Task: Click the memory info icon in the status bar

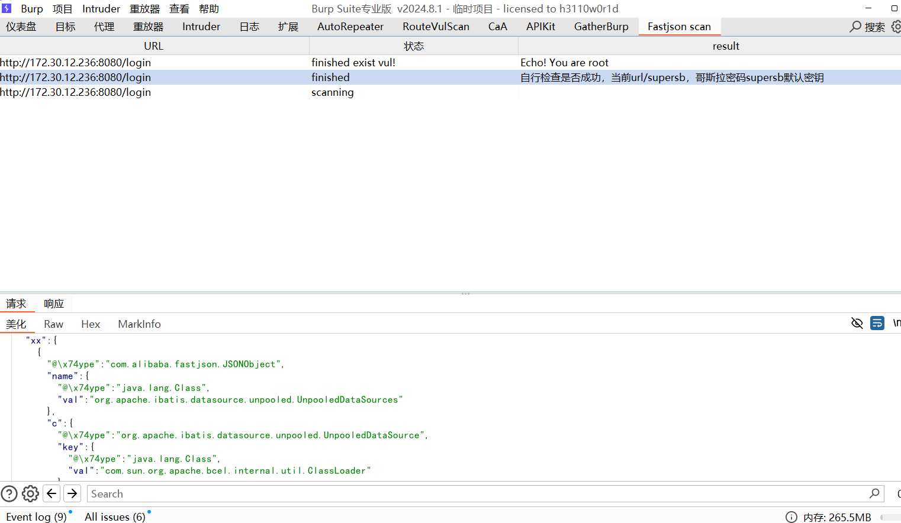Action: [x=791, y=517]
